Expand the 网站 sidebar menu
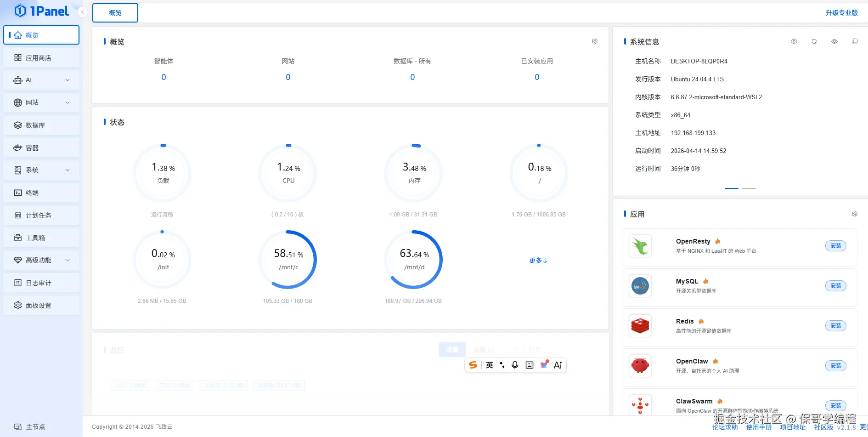Screen dimensions: 868x437 pos(41,102)
